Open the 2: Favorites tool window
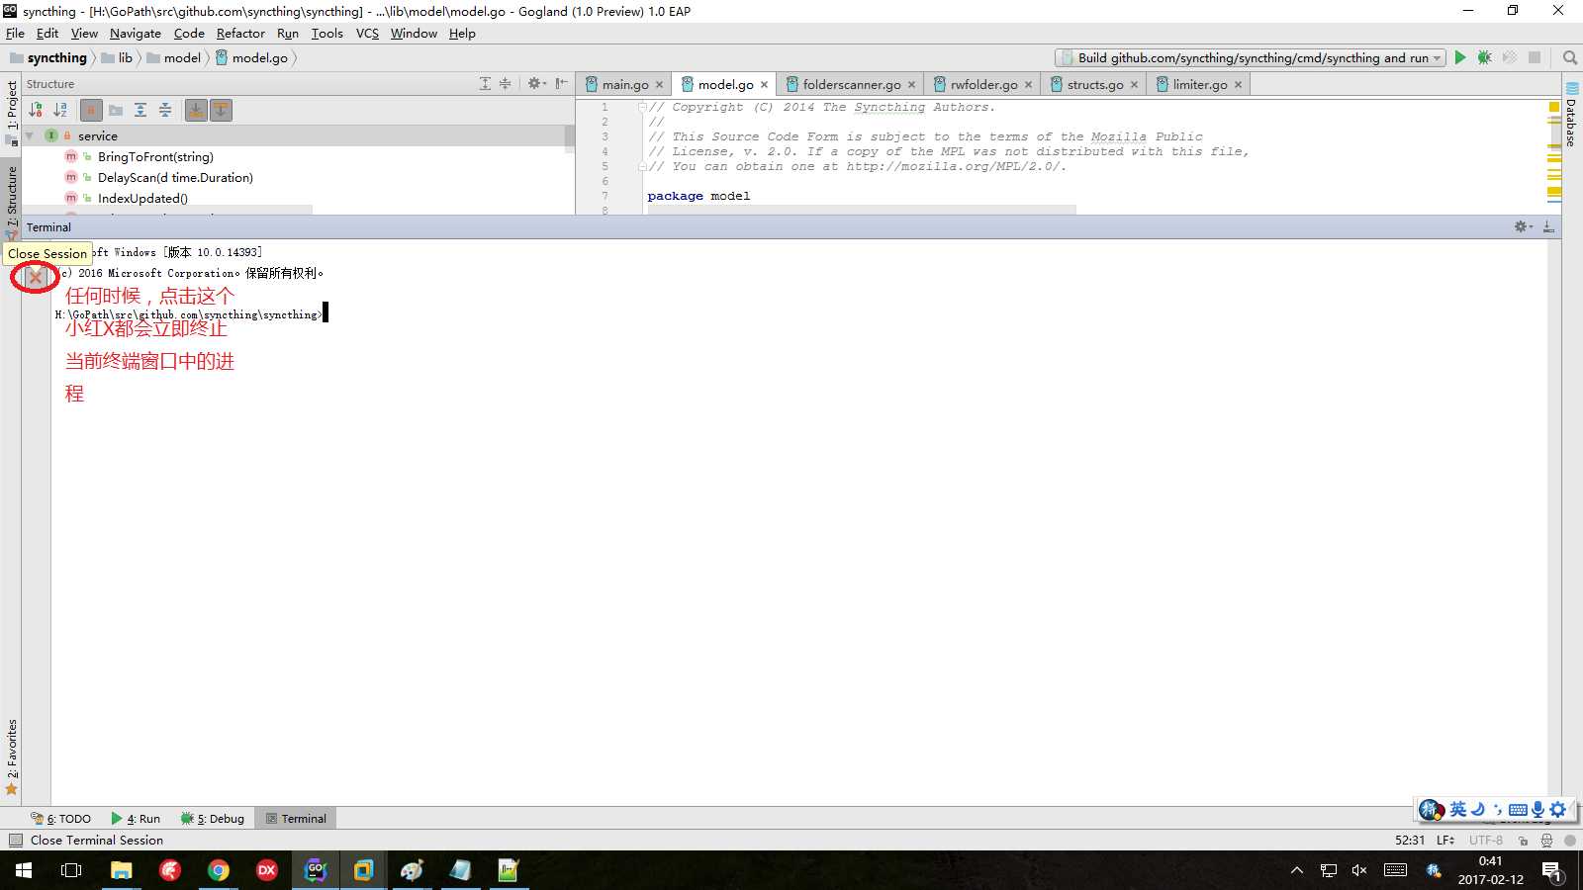Image resolution: width=1583 pixels, height=890 pixels. click(11, 756)
